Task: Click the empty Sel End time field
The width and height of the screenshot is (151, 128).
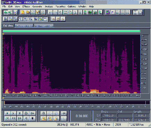Action: (125, 115)
